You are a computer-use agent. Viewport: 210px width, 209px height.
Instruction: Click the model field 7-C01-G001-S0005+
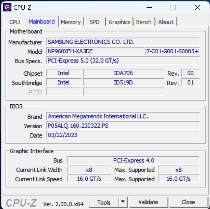point(173,51)
